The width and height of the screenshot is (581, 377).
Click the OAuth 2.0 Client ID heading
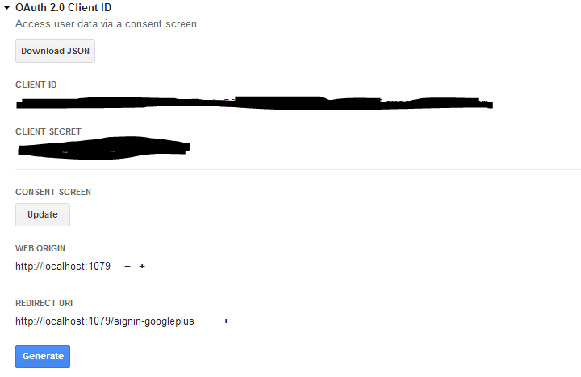click(x=64, y=8)
